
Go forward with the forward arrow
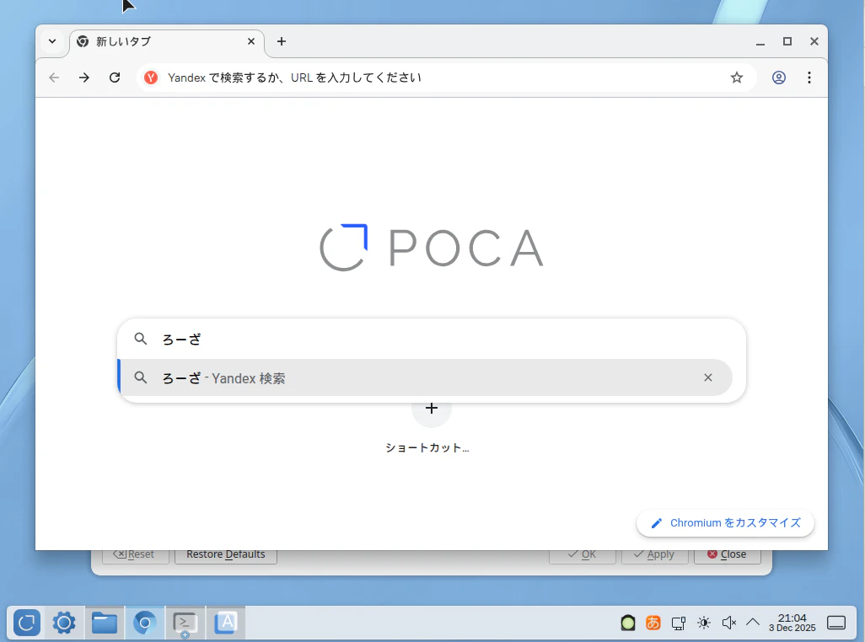[x=83, y=78]
